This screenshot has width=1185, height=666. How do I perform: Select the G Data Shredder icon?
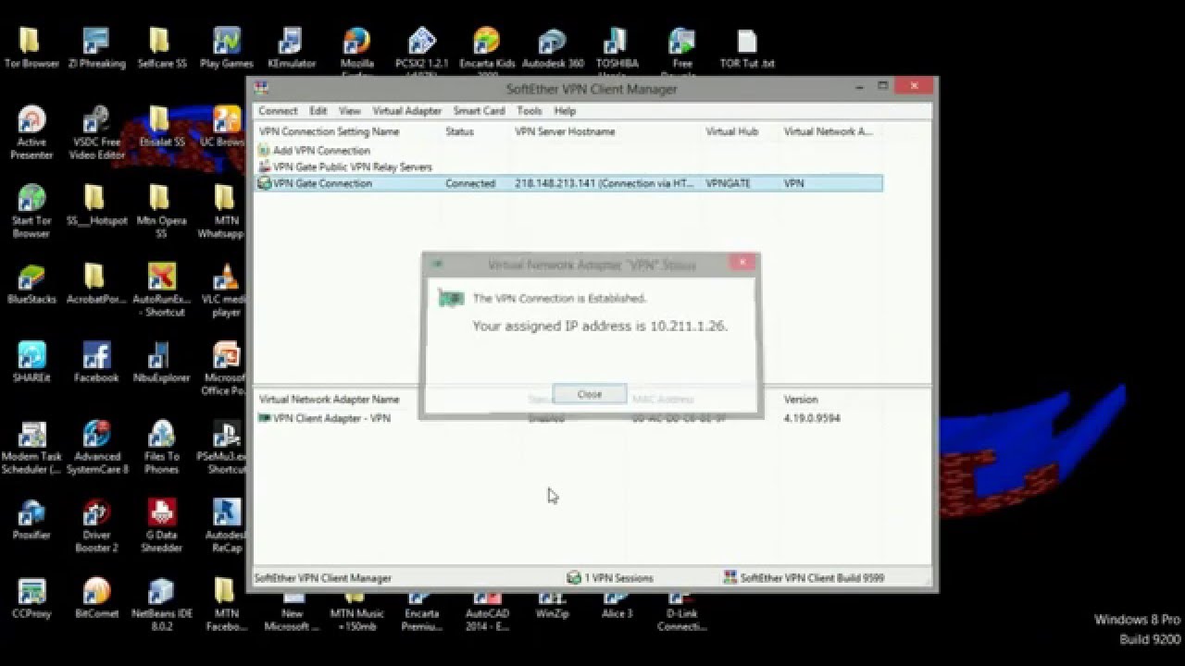click(x=161, y=525)
